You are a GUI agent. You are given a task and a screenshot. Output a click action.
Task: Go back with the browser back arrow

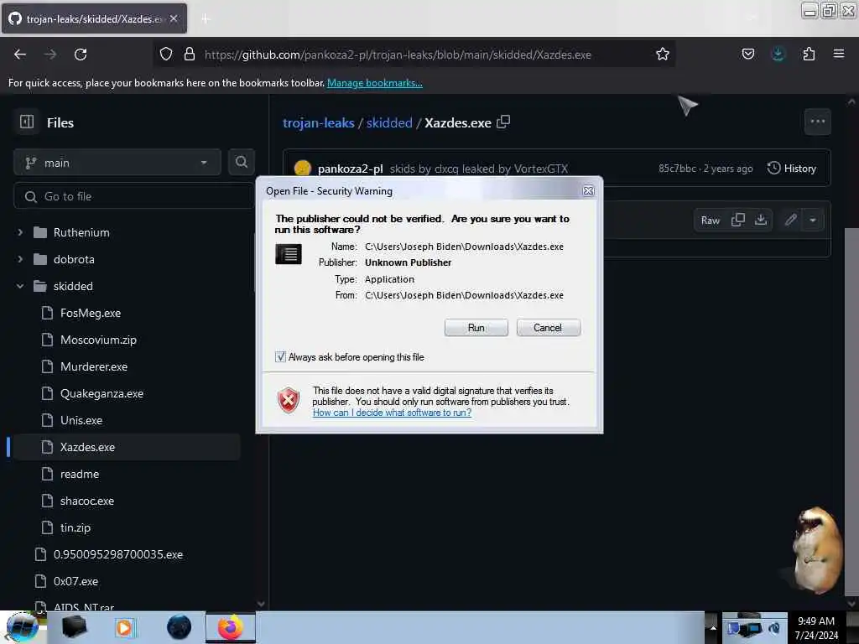tap(20, 55)
